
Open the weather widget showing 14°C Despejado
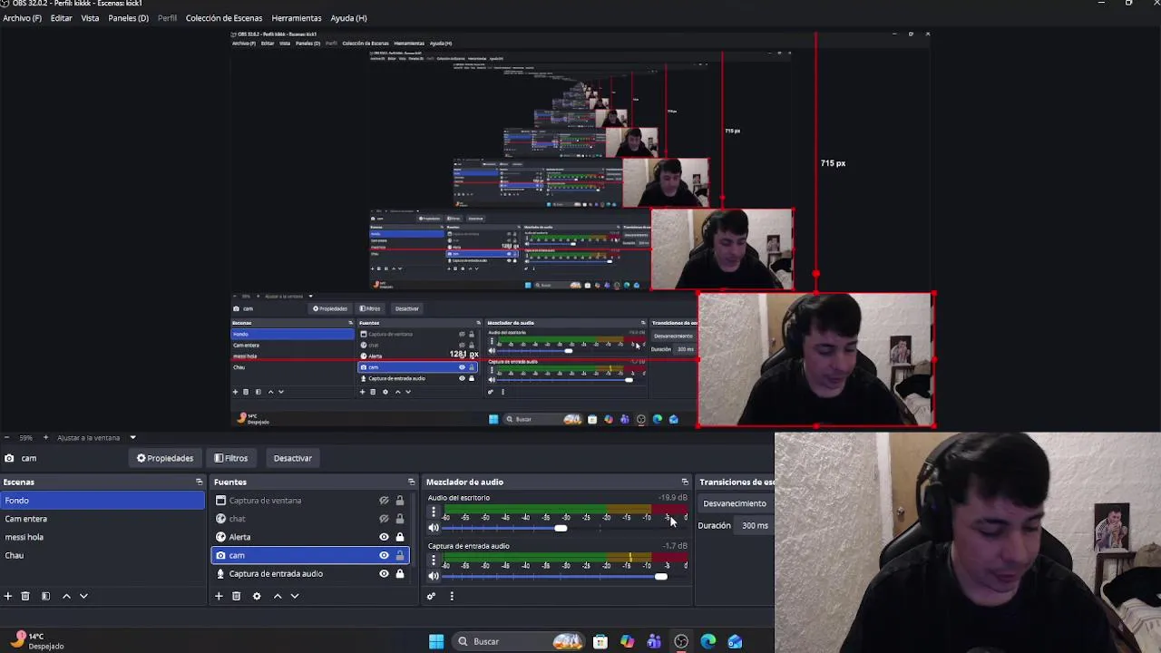click(x=36, y=641)
